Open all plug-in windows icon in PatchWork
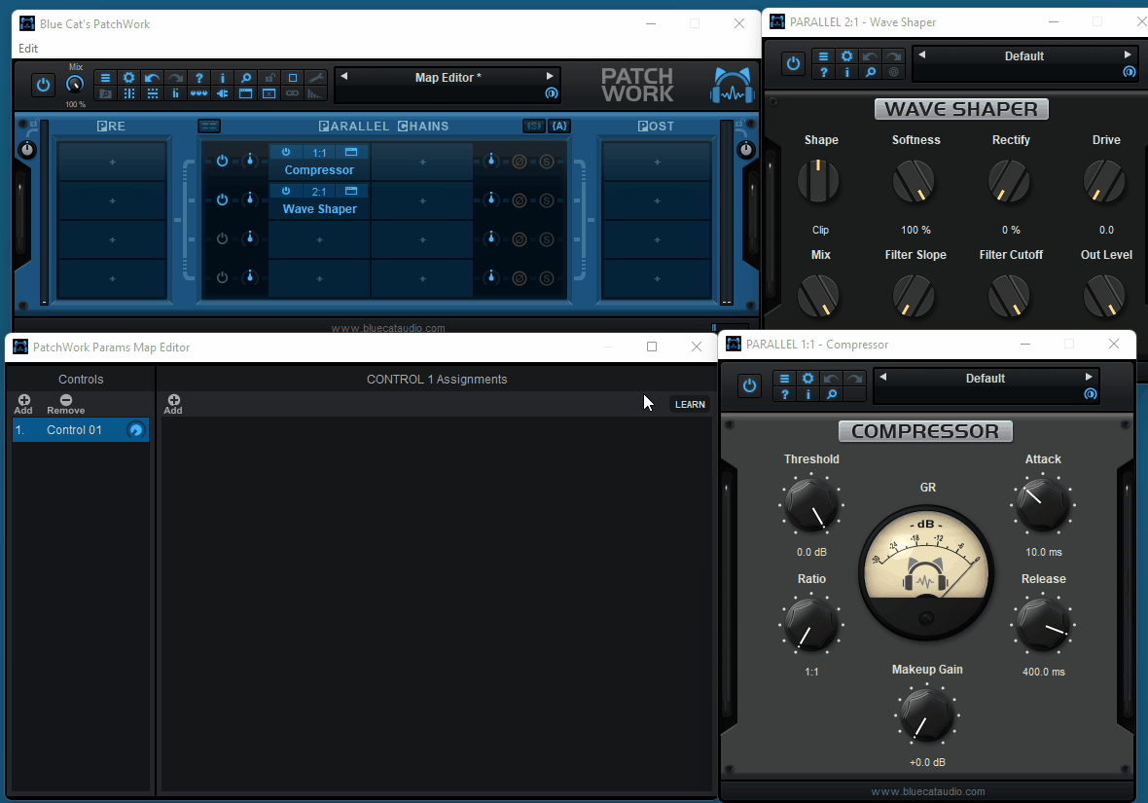 point(246,93)
